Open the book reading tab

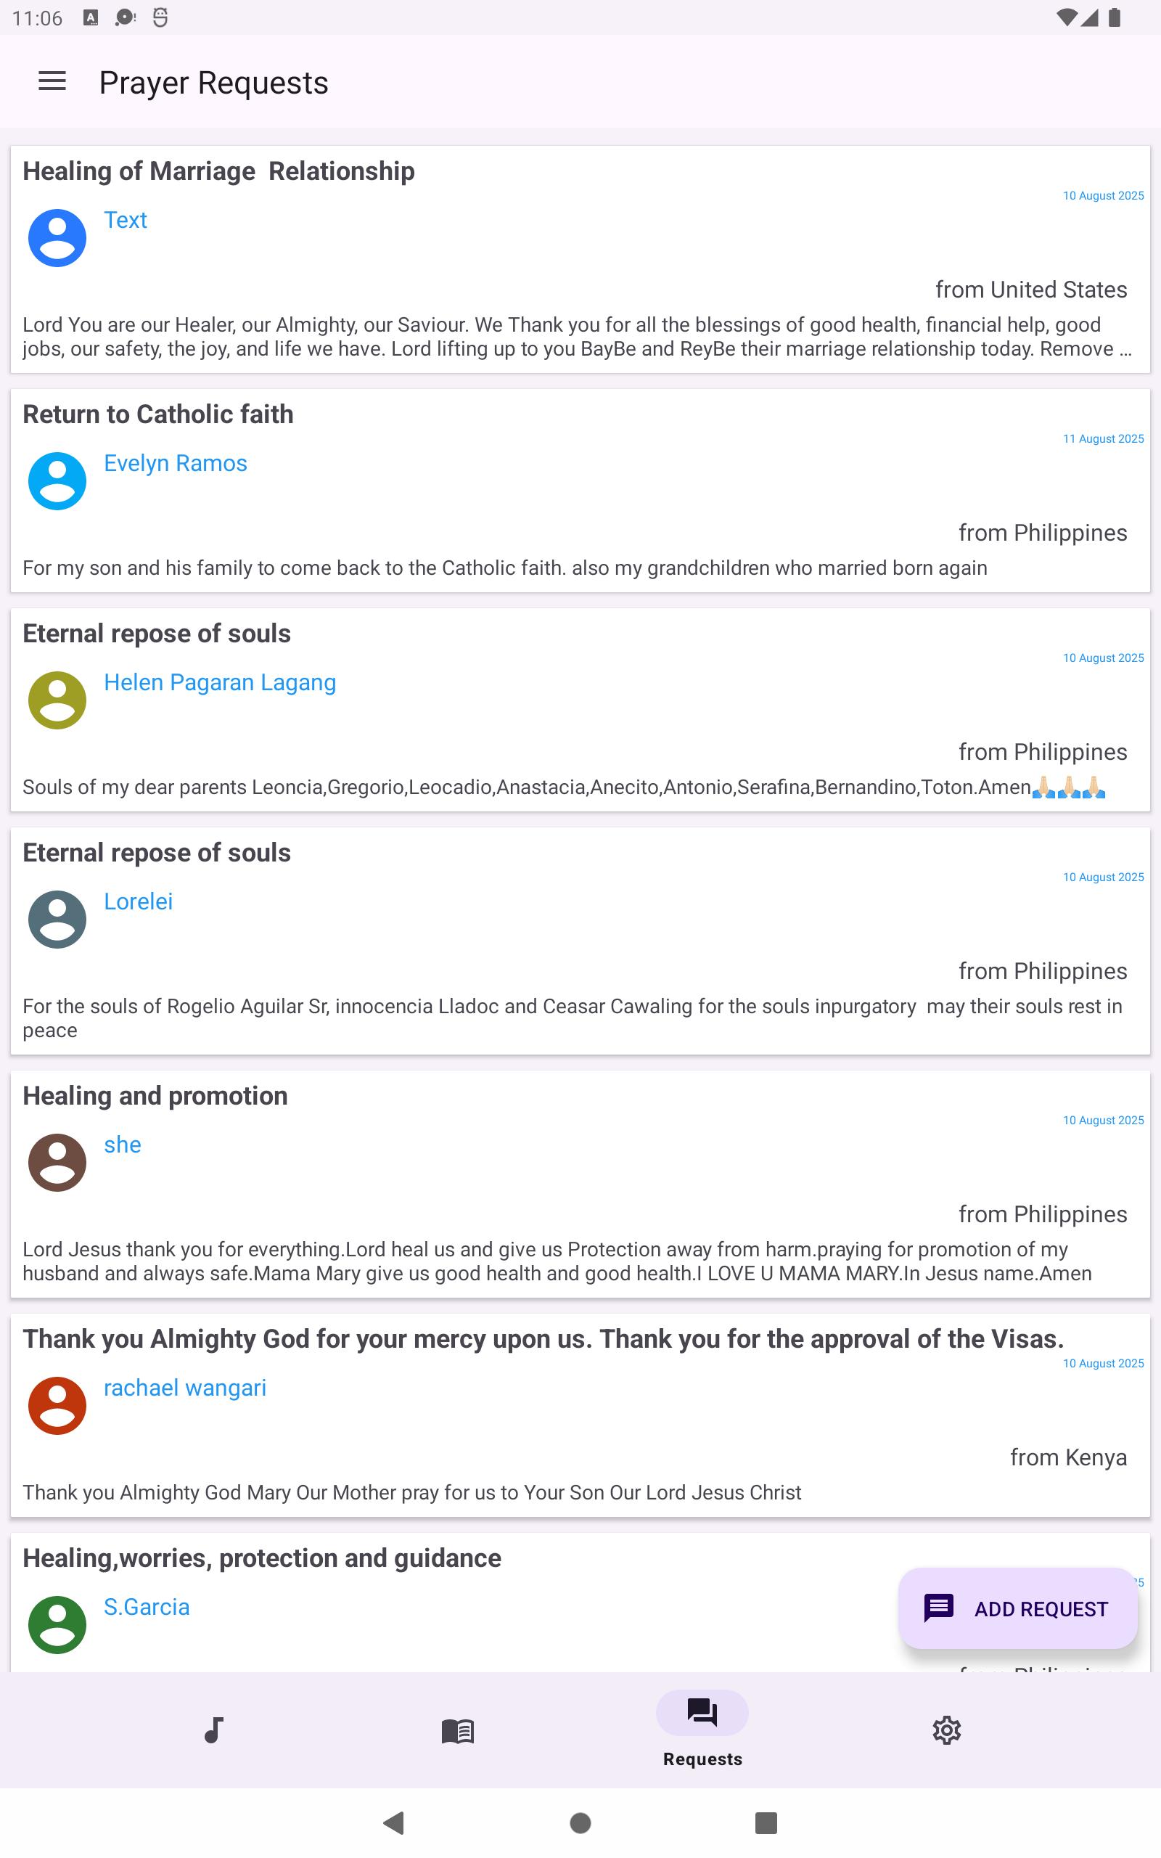pos(458,1730)
